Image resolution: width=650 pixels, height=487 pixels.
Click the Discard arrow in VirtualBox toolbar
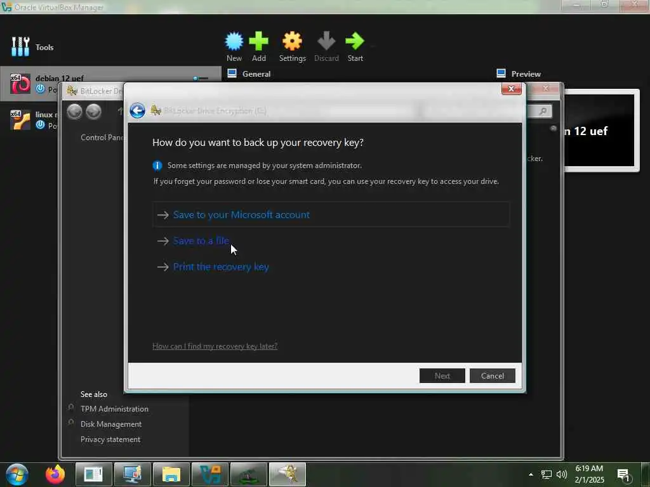point(326,41)
